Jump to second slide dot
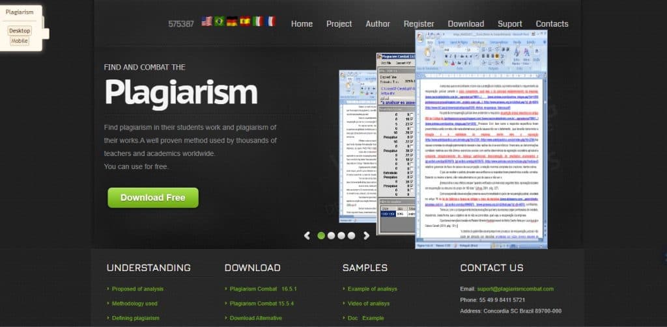This screenshot has width=667, height=327. (331, 236)
